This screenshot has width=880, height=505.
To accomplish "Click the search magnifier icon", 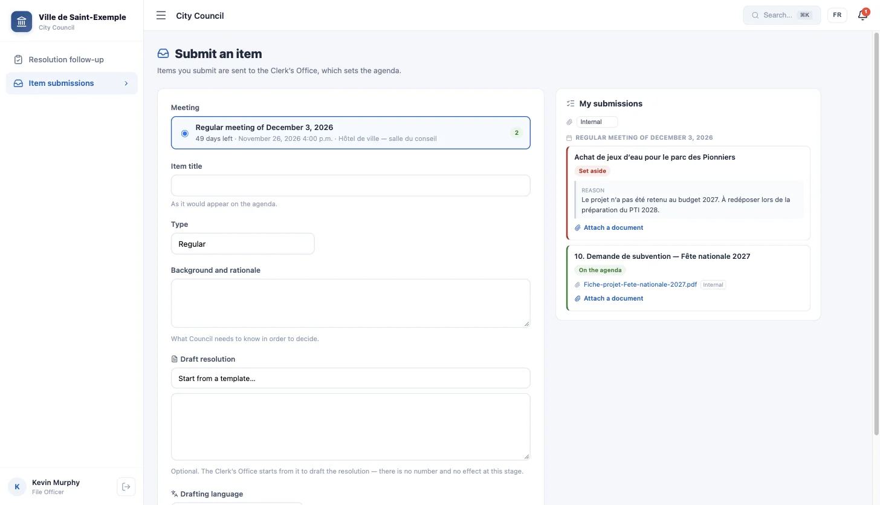I will coord(755,15).
